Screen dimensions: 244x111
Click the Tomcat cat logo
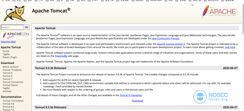pyautogui.click(x=15, y=13)
